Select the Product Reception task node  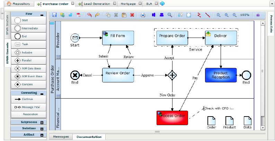click(221, 75)
